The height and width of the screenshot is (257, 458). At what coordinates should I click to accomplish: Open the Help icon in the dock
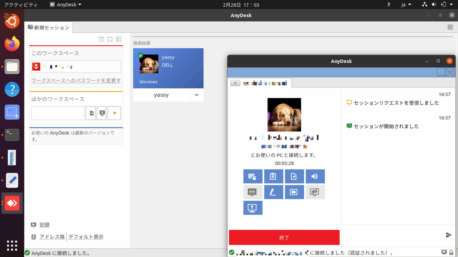[x=12, y=89]
